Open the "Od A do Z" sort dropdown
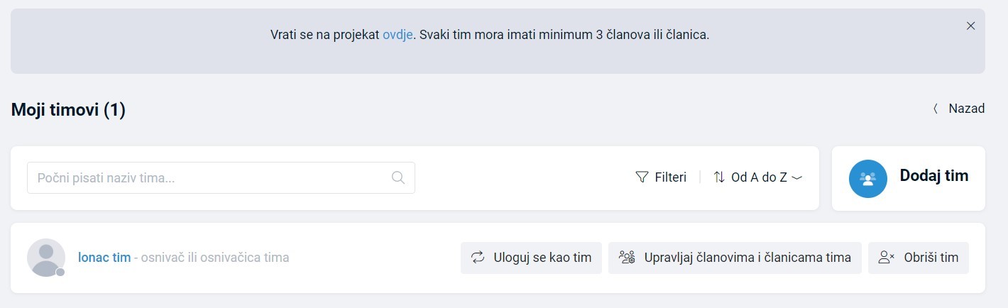 [759, 177]
